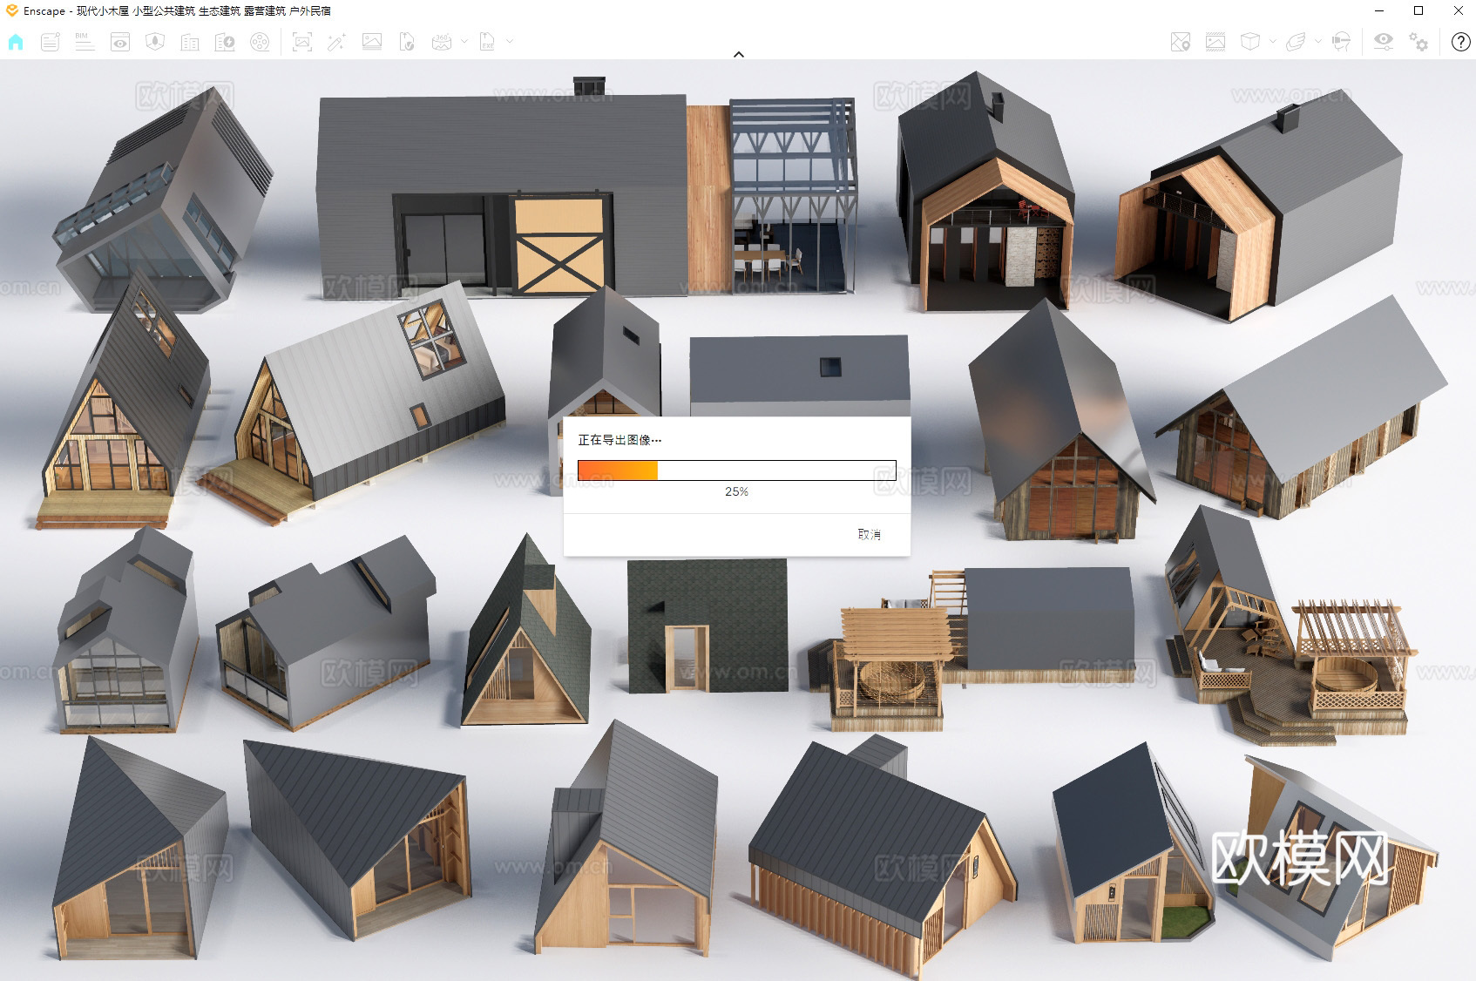Click the batch render image icon

(372, 42)
